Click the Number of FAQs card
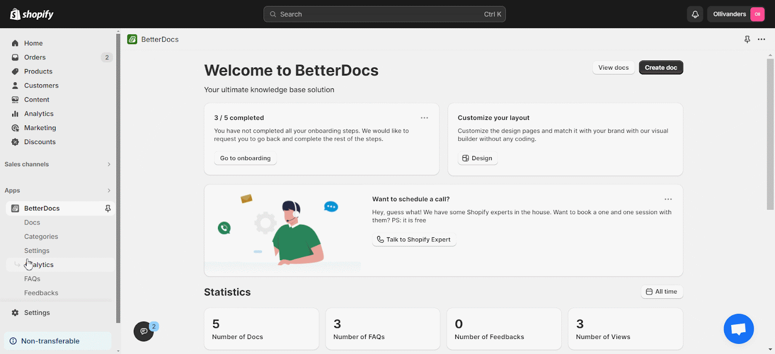Screen dimensions: 775x354 pyautogui.click(x=383, y=329)
